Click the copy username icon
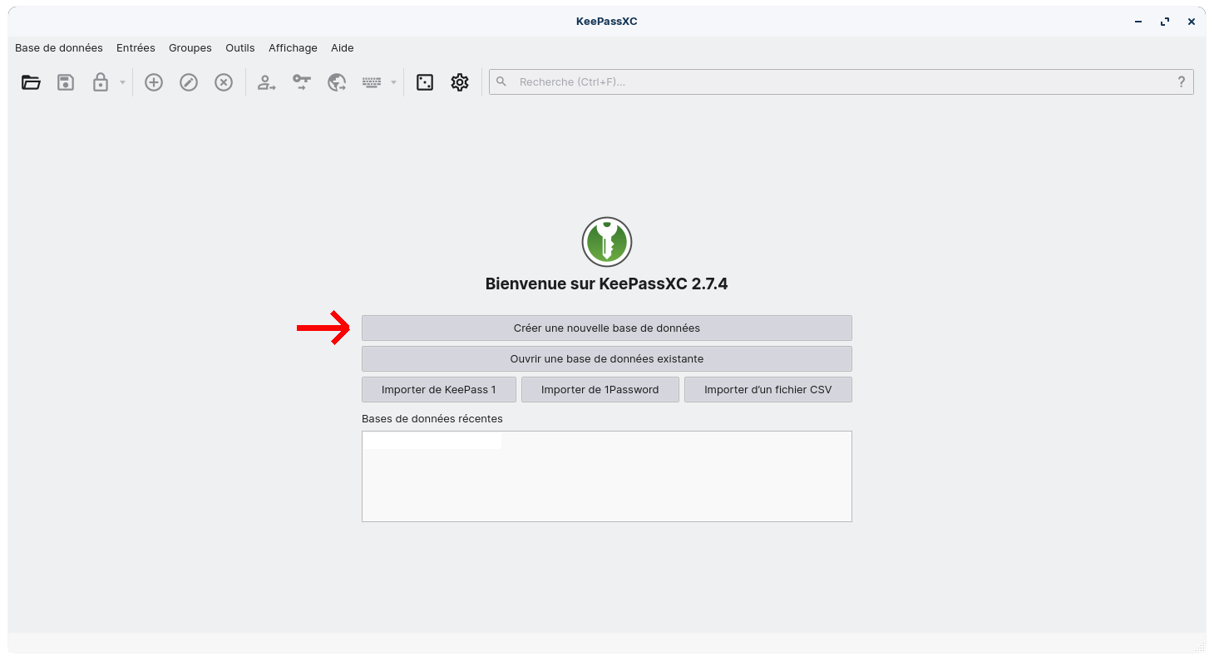Image resolution: width=1214 pixels, height=661 pixels. (x=266, y=82)
